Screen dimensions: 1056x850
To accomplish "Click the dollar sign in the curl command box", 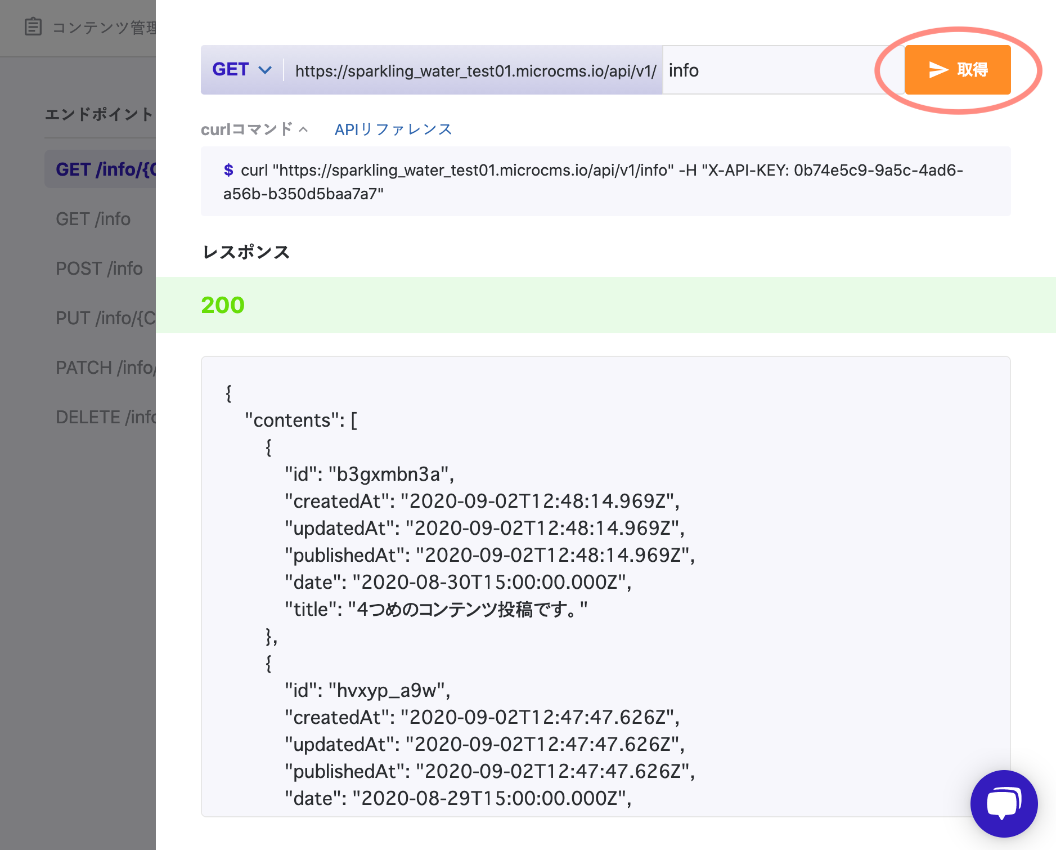I will [x=228, y=171].
